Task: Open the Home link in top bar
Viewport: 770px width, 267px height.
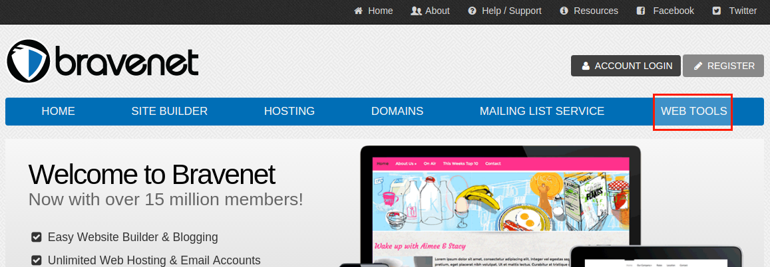Action: 381,11
